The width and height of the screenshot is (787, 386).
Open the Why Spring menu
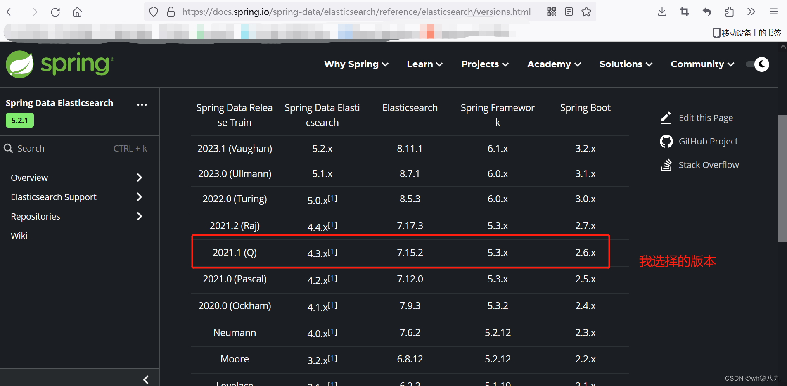pos(356,64)
